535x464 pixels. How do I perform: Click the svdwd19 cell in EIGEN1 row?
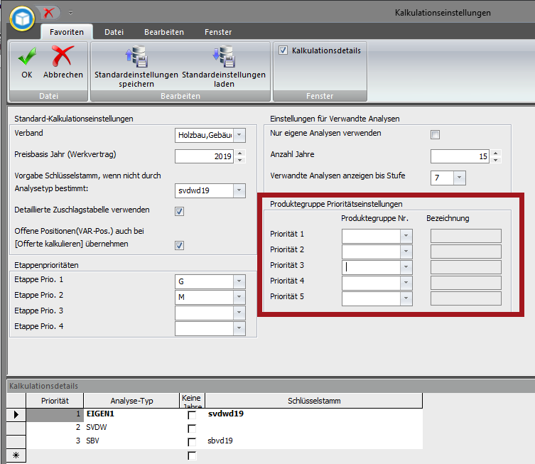(314, 414)
